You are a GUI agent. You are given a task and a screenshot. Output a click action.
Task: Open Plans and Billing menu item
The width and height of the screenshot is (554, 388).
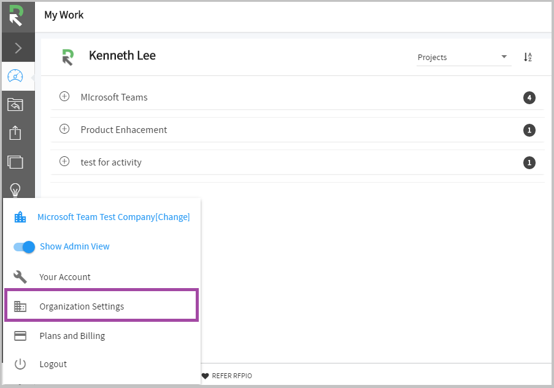(x=102, y=336)
